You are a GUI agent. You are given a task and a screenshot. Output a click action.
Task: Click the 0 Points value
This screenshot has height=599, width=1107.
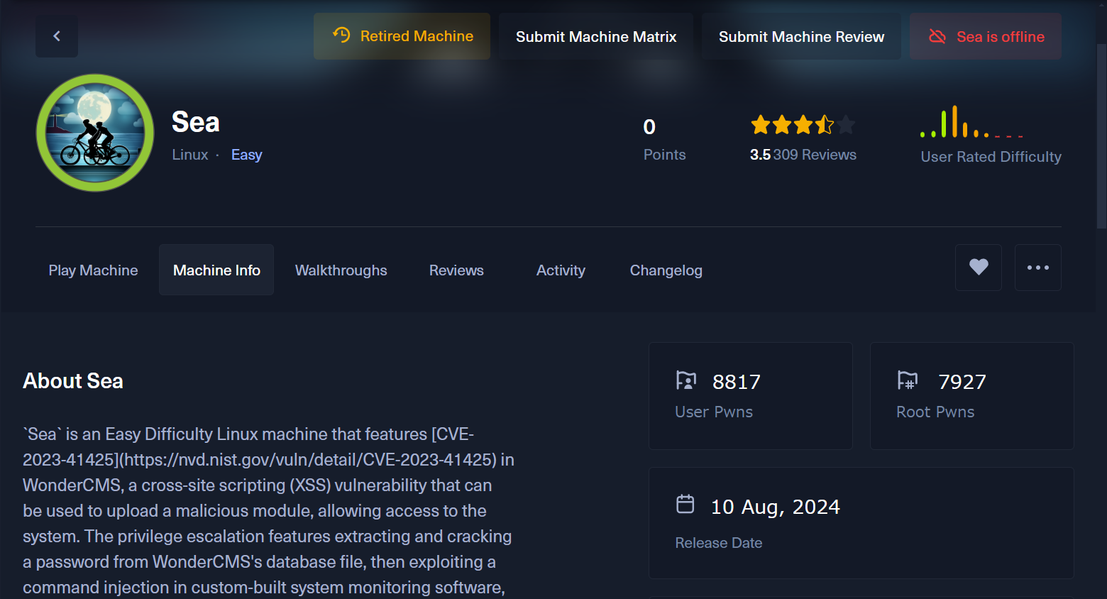[649, 127]
